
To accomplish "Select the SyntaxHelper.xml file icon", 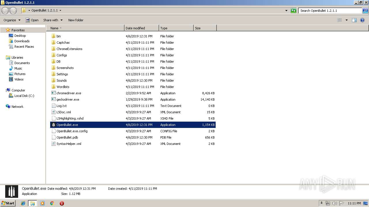I will coord(53,144).
